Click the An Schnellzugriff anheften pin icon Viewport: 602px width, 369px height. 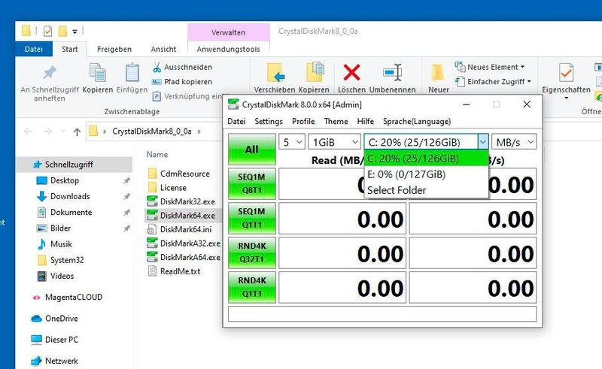point(50,72)
